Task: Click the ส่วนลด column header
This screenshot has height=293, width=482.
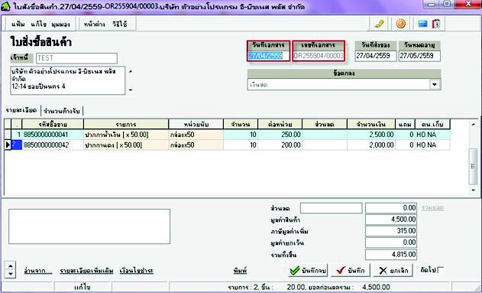Action: (325, 124)
